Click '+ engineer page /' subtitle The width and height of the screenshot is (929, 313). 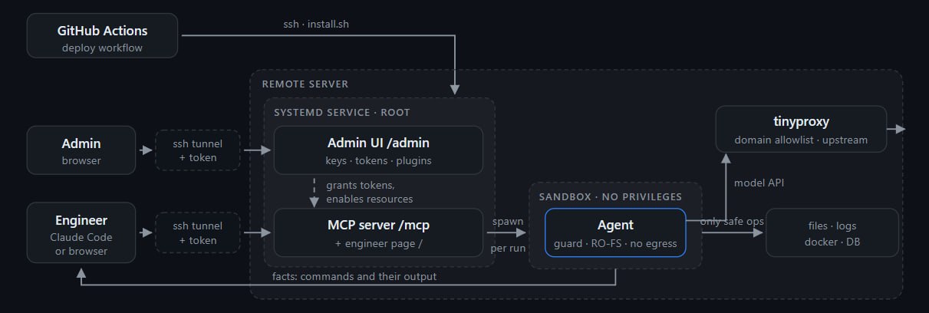(378, 243)
